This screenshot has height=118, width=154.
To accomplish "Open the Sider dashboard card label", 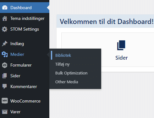I will [122, 58].
